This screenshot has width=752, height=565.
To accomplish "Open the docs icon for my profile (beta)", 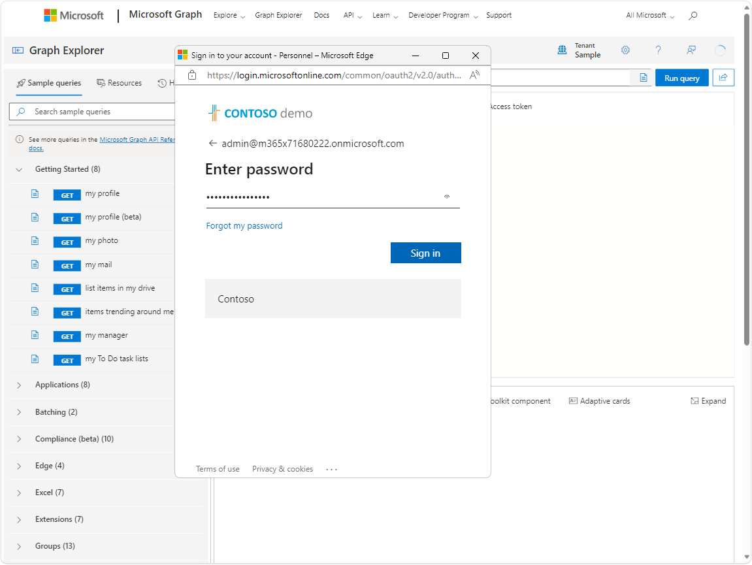I will coord(35,218).
